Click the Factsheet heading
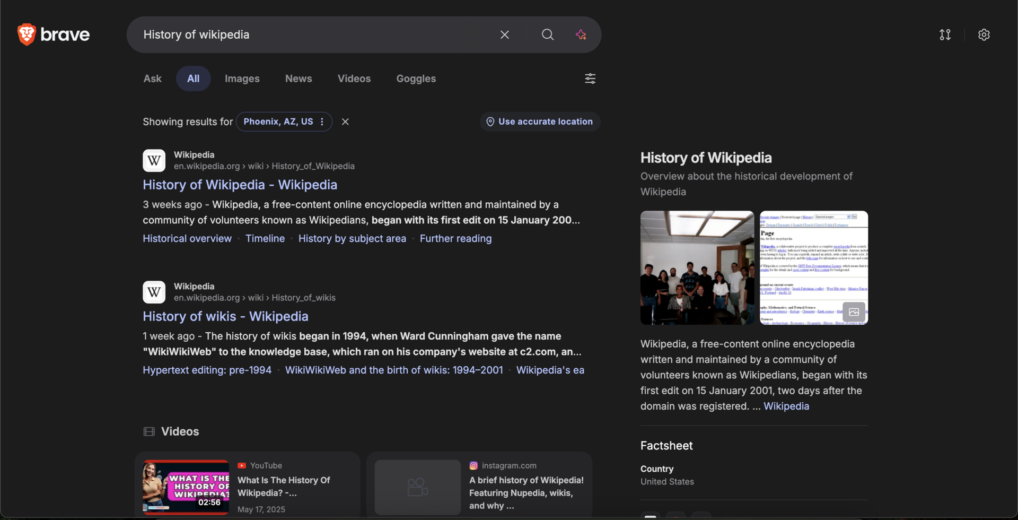 coord(666,446)
